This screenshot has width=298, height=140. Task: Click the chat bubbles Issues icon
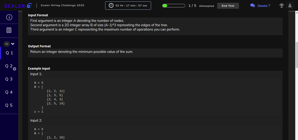click(253, 6)
